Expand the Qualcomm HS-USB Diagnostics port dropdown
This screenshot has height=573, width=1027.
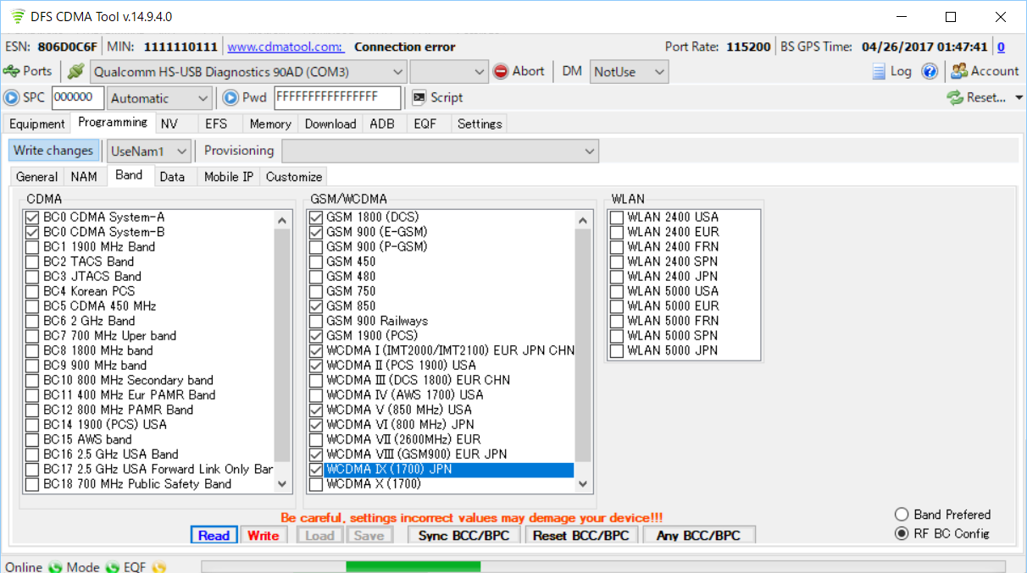pos(396,72)
